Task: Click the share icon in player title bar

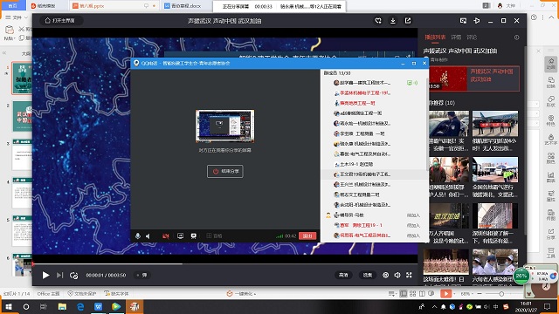Action: pos(408,21)
